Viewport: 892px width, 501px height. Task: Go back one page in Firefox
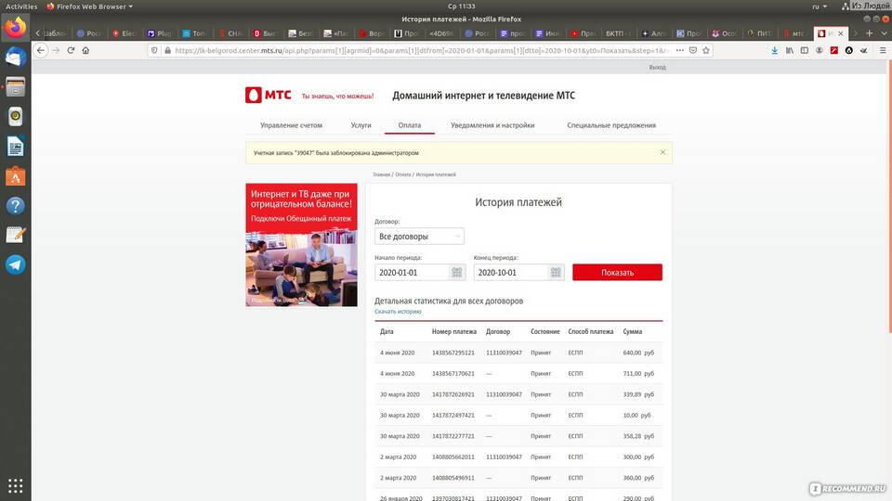point(40,50)
